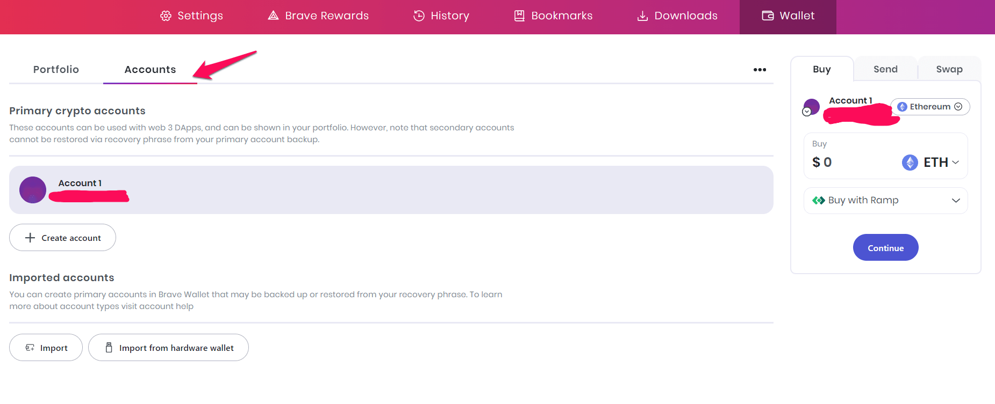Open the ETH asset dropdown
This screenshot has width=995, height=404.
(x=930, y=163)
